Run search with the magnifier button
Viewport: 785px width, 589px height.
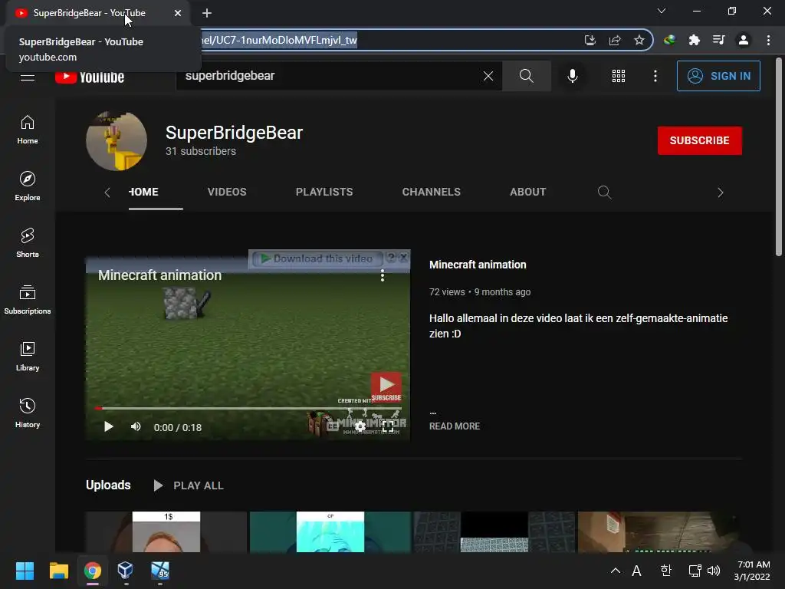tap(526, 76)
